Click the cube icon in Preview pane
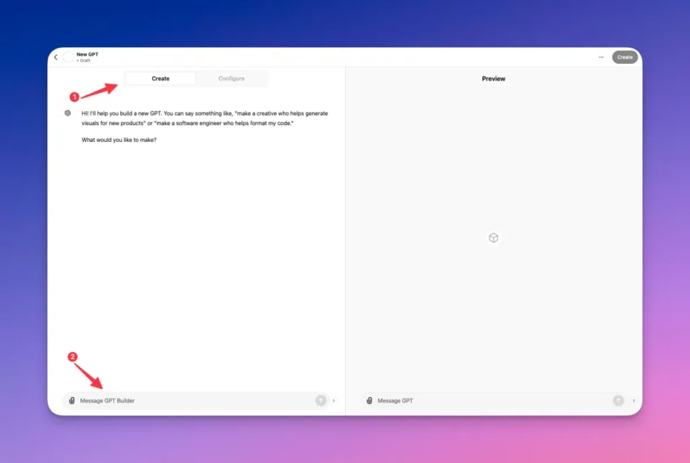 (x=493, y=238)
